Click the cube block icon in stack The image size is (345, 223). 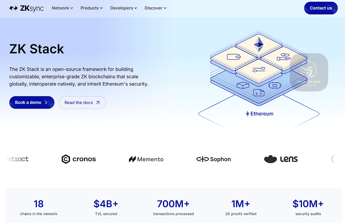(243, 85)
